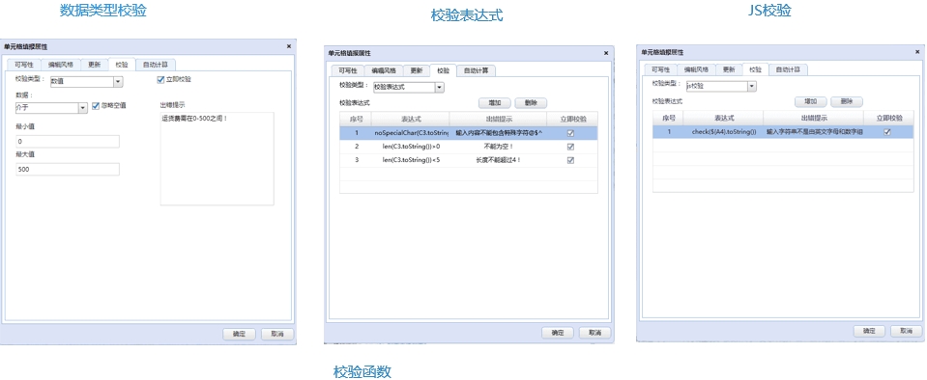Click the 出错提示 text area

pos(217,159)
